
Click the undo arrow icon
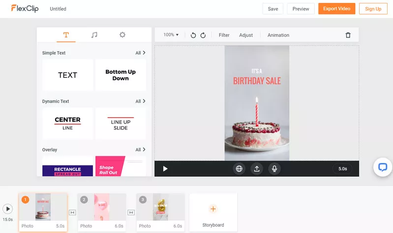tap(193, 35)
